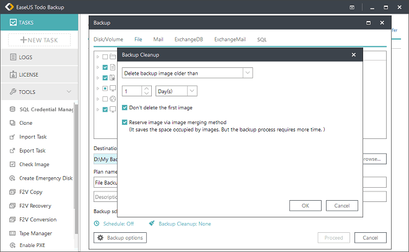Check the first unchecked folder tree checkbox
409x252 pixels.
point(105,57)
